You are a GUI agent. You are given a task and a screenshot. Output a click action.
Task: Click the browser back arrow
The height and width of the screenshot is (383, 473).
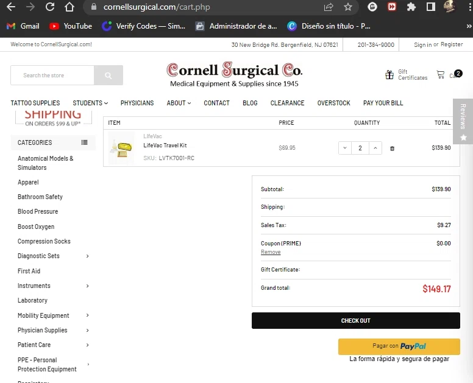click(x=11, y=7)
